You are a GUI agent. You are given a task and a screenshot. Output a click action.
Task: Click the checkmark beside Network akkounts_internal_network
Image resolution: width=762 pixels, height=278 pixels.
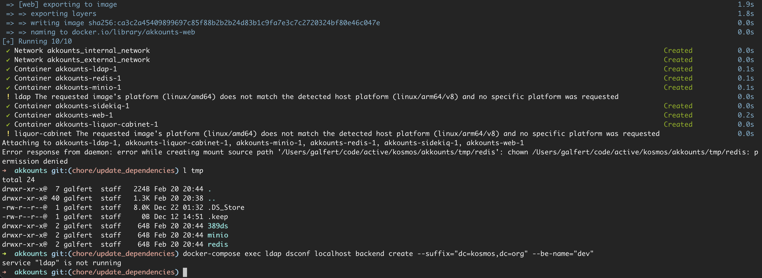[8, 51]
